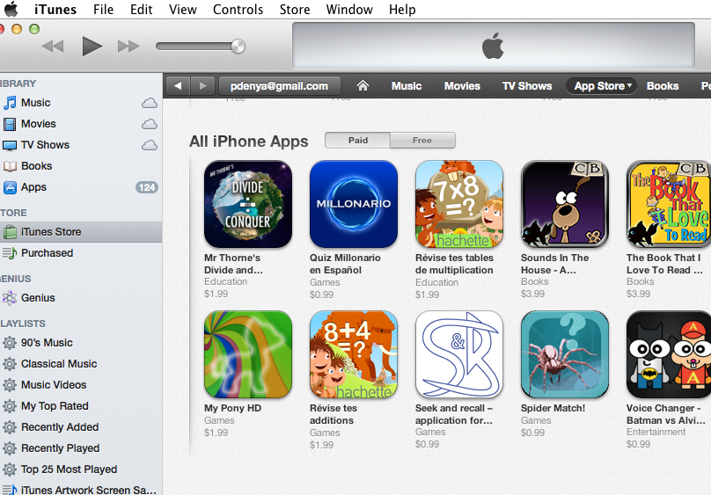Click the iCloud icon next to Music
This screenshot has height=495, width=711.
150,103
